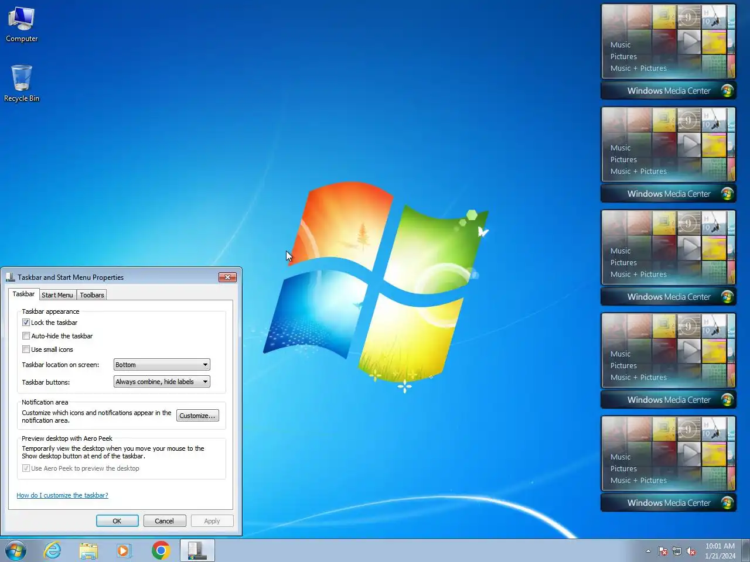
Task: Switch to the Start Menu tab
Action: 57,295
